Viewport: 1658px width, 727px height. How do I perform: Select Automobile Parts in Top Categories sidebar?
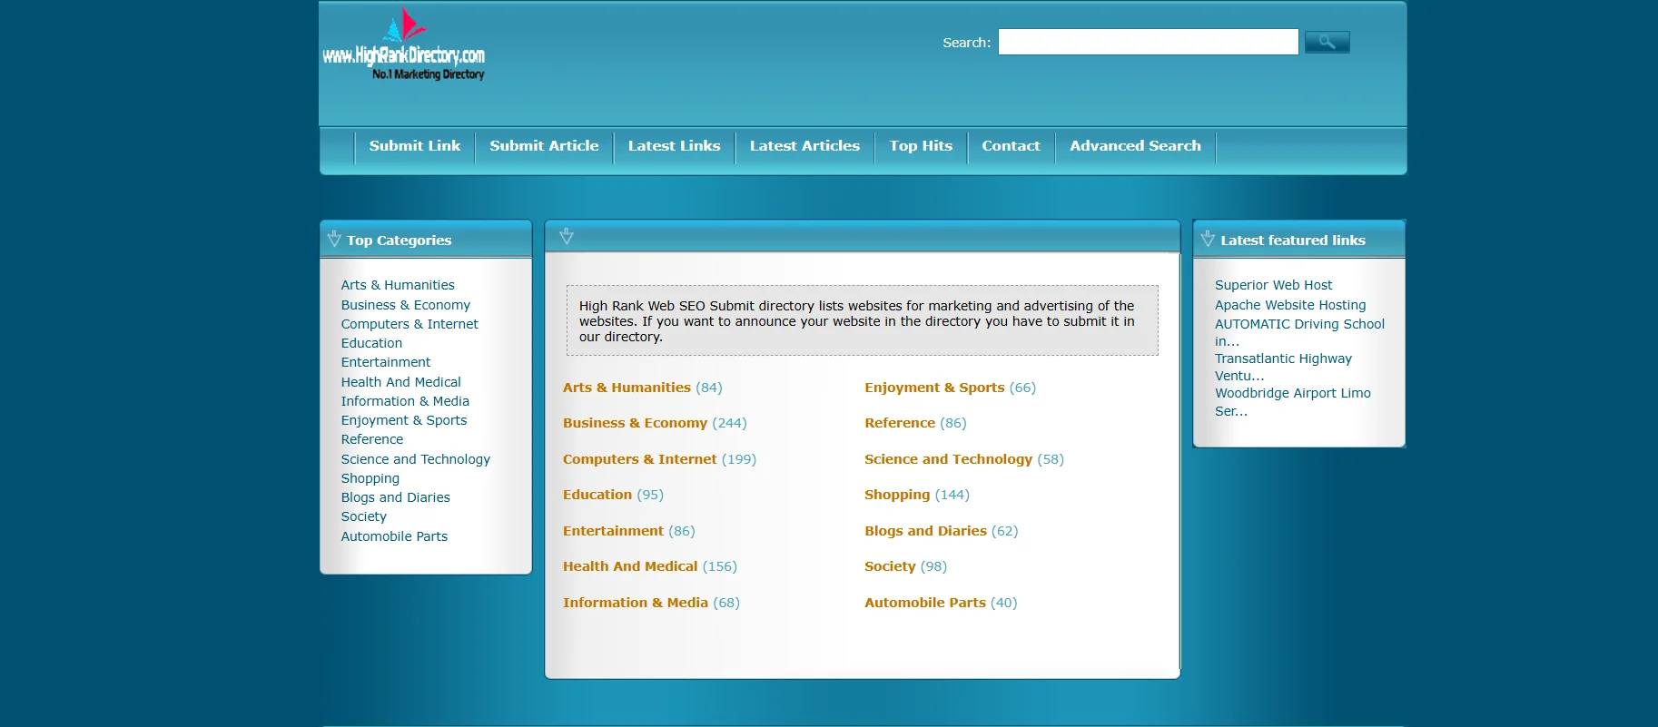tap(394, 536)
